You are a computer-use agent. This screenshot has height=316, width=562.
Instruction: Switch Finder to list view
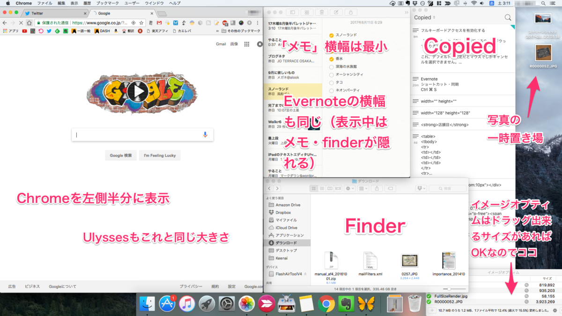click(322, 188)
